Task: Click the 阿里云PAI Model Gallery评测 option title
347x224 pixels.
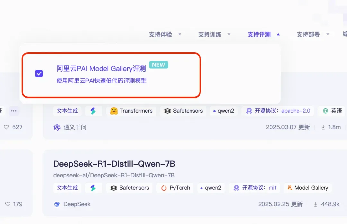Action: click(101, 69)
